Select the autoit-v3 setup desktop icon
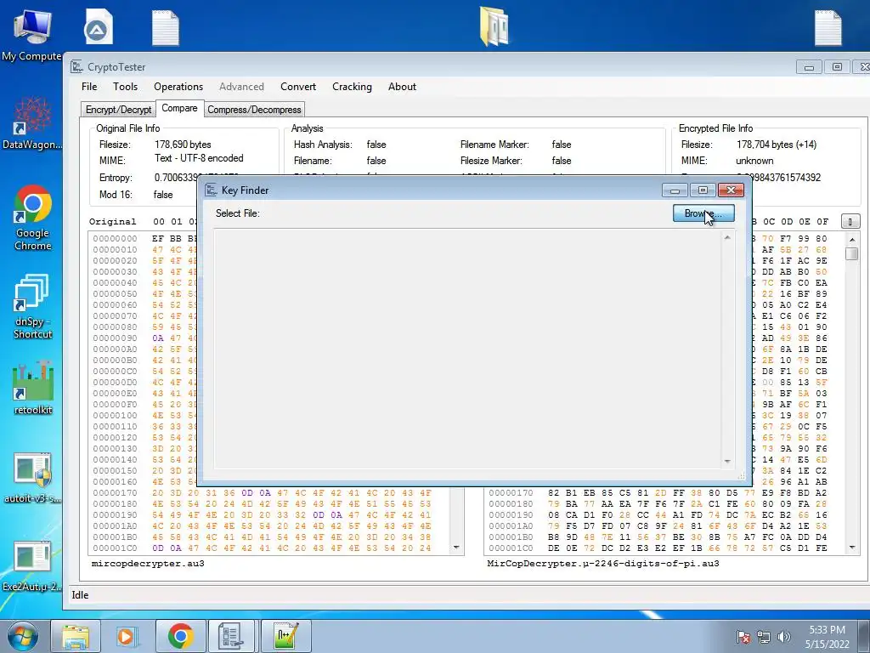Screen dimensions: 870x653 (32, 478)
